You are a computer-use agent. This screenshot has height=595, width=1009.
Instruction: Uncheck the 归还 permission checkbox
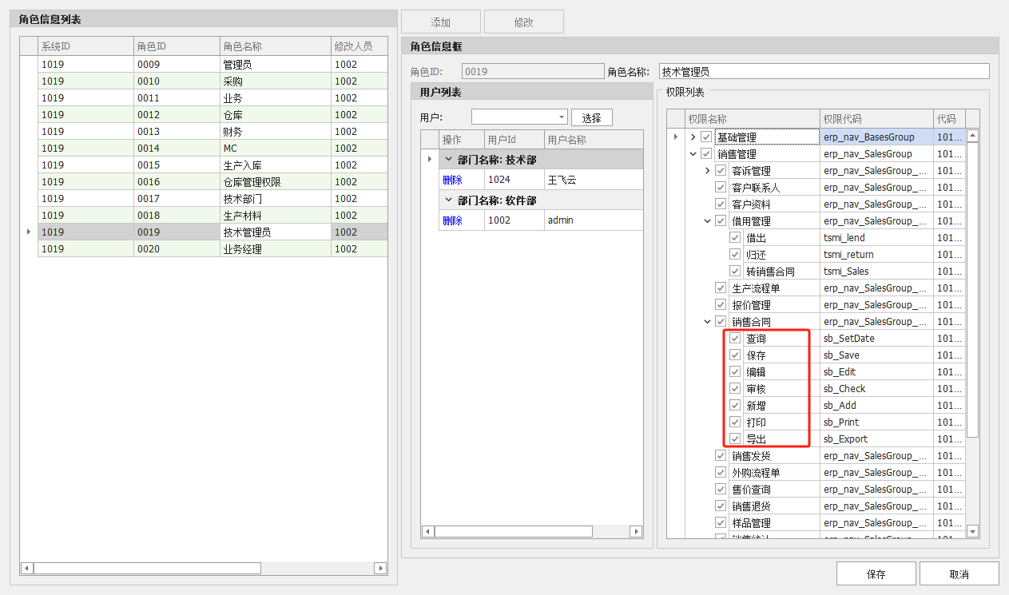coord(735,255)
